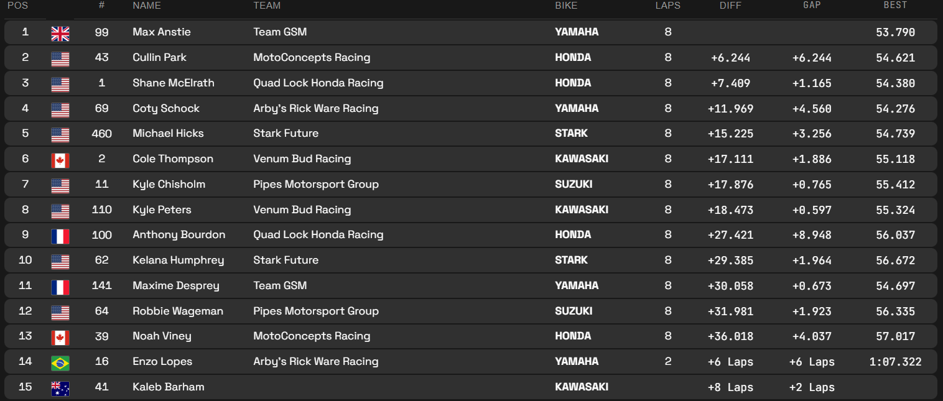Click the French flag for Maxime Desprey

[x=60, y=287]
